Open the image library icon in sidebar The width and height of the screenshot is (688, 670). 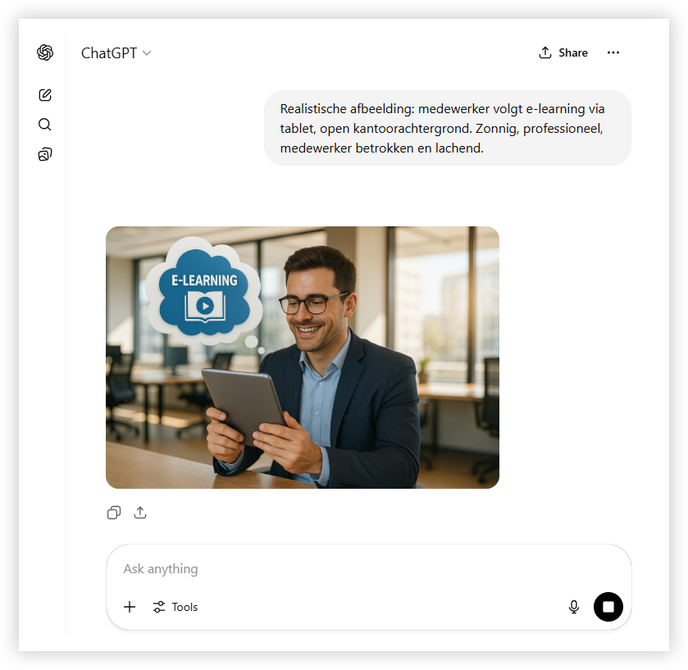(45, 154)
